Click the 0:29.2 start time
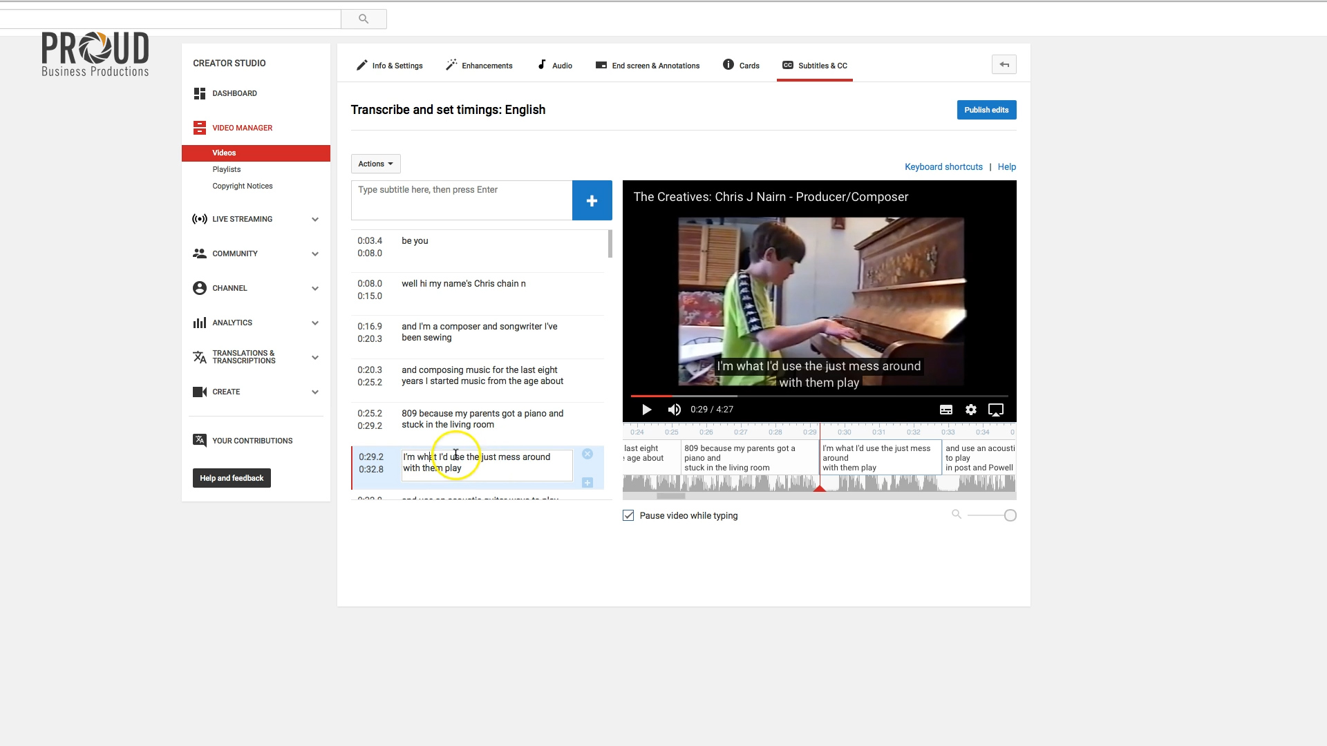The height and width of the screenshot is (746, 1327). tap(370, 457)
